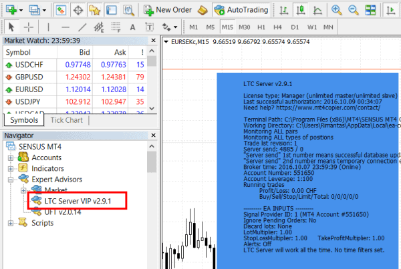401x269 pixels.
Task: Switch chart to line chart mode
Action: [317, 10]
